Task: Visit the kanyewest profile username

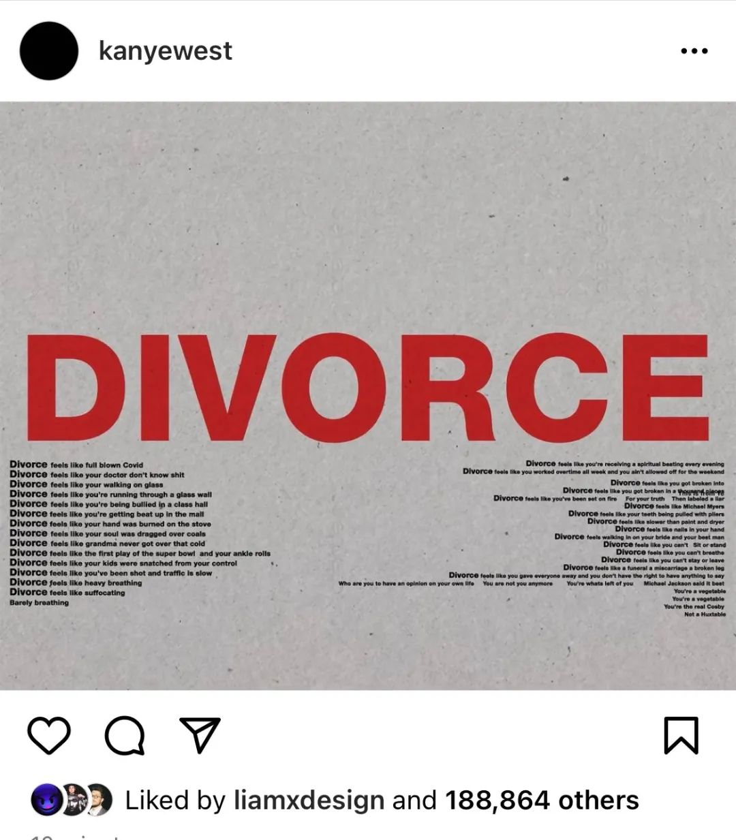Action: [166, 51]
